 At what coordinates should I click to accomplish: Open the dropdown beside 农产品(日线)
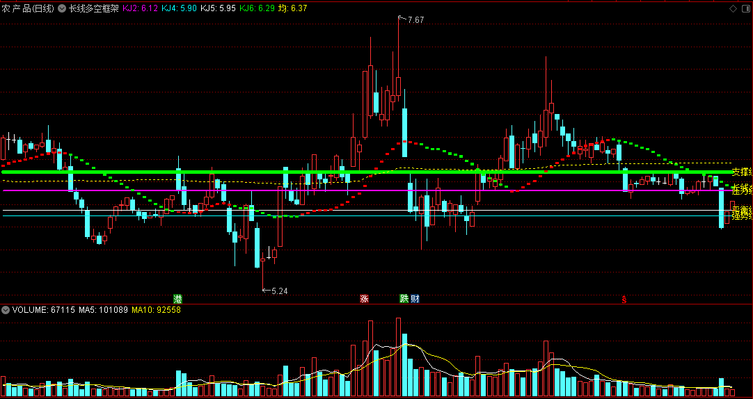click(x=63, y=8)
